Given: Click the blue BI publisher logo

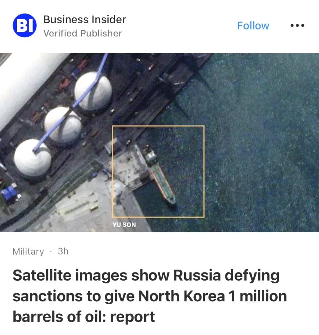Looking at the screenshot, I should click(x=25, y=26).
